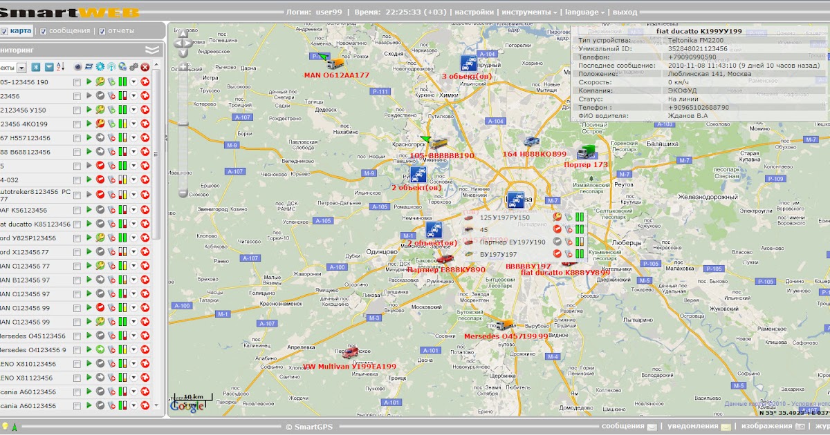Click ВУ197У197 entry in map popup
The image size is (830, 435).
[x=498, y=255]
